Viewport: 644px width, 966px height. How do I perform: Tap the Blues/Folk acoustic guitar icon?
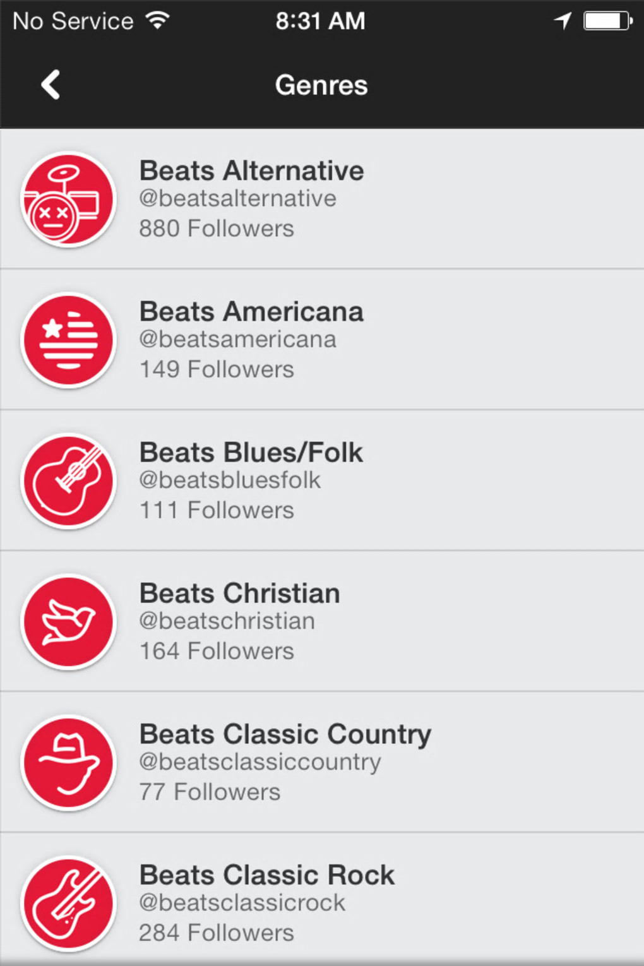coord(68,481)
